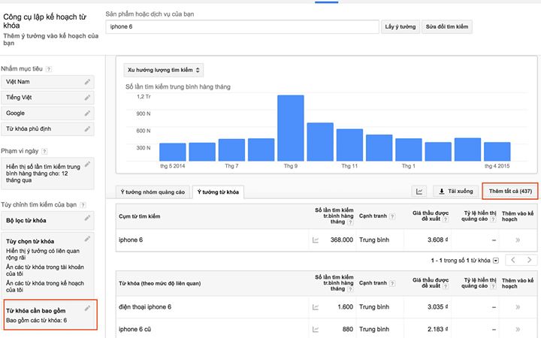The image size is (541, 338).
Task: Show trend chart for iphone 6 row
Action: tap(316, 240)
